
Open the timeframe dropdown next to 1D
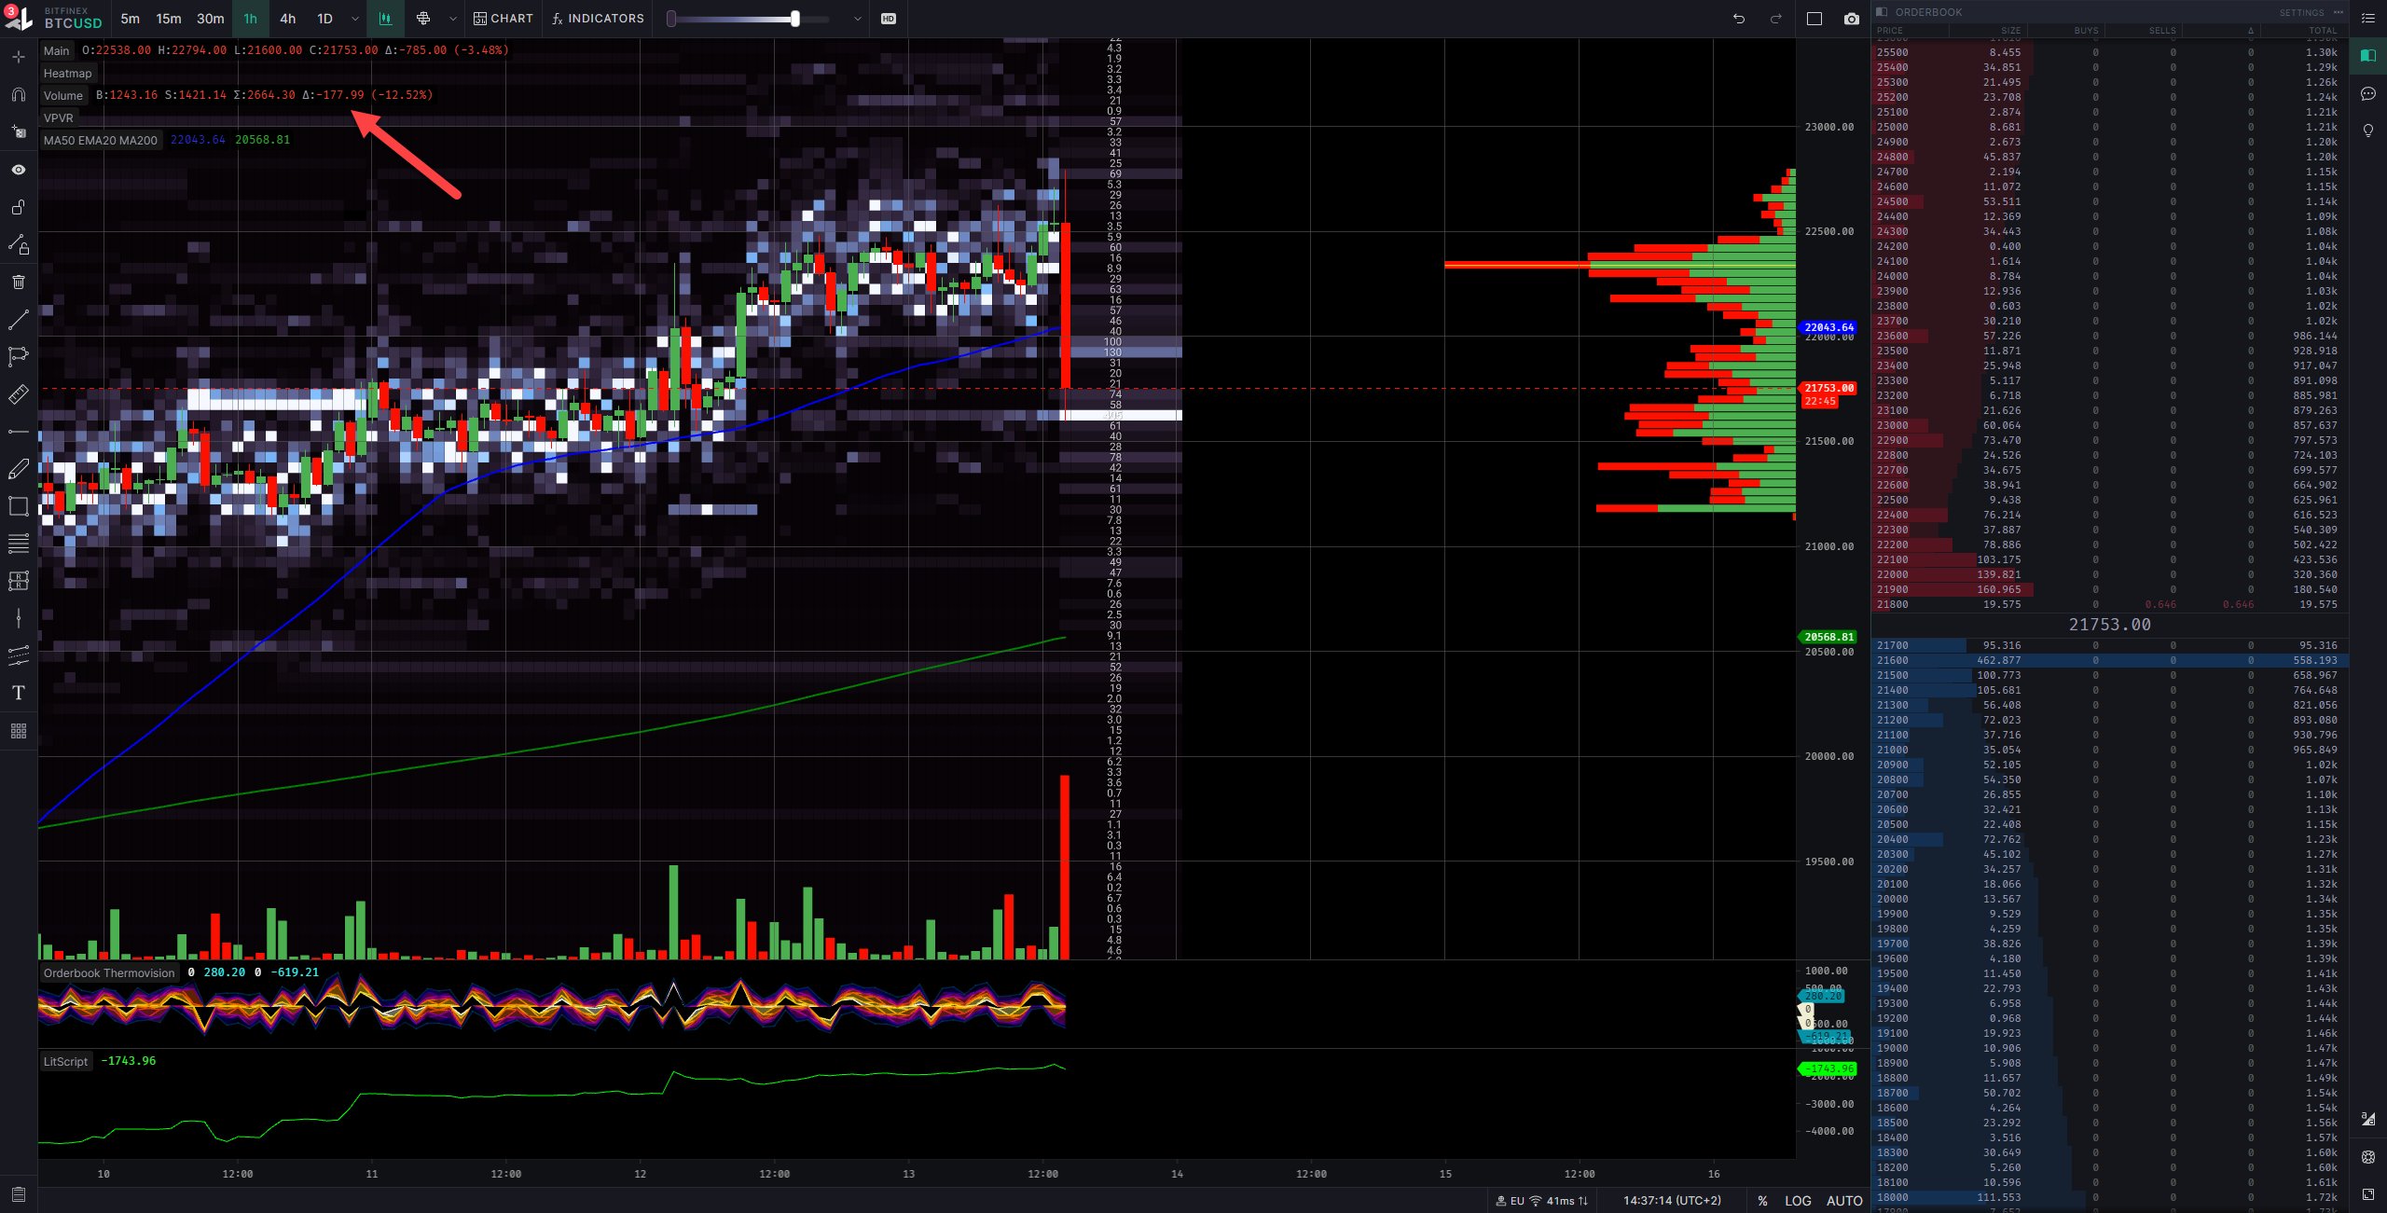click(x=353, y=19)
